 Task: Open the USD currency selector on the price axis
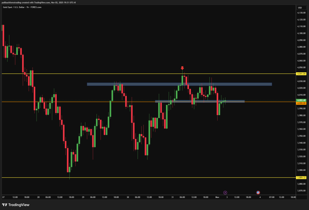[300, 8]
